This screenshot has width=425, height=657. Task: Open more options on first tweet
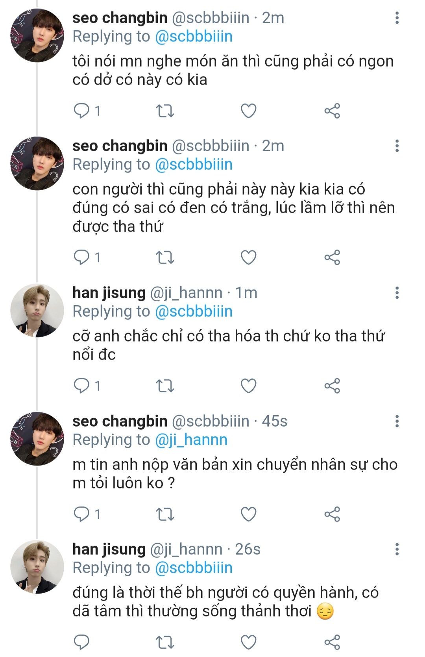click(397, 18)
